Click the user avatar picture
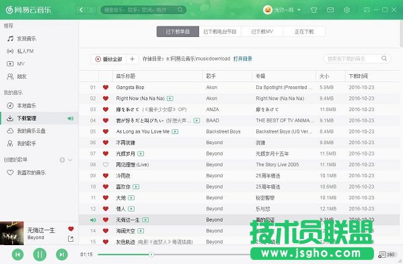403x264 pixels. point(268,10)
